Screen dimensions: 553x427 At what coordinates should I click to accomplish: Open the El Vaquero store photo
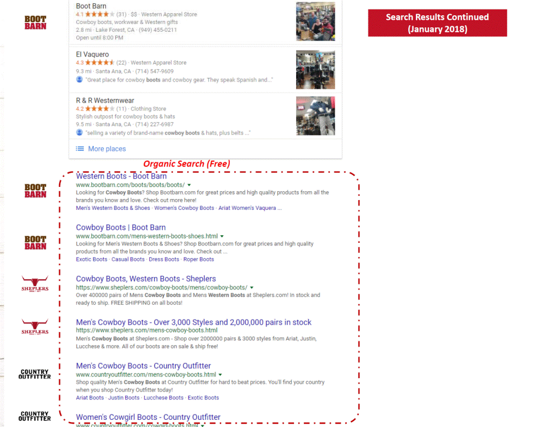pos(315,70)
